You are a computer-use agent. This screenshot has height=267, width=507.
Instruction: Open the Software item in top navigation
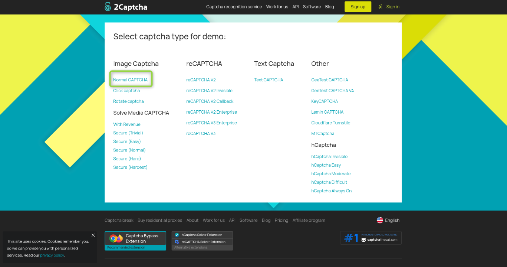point(312,7)
